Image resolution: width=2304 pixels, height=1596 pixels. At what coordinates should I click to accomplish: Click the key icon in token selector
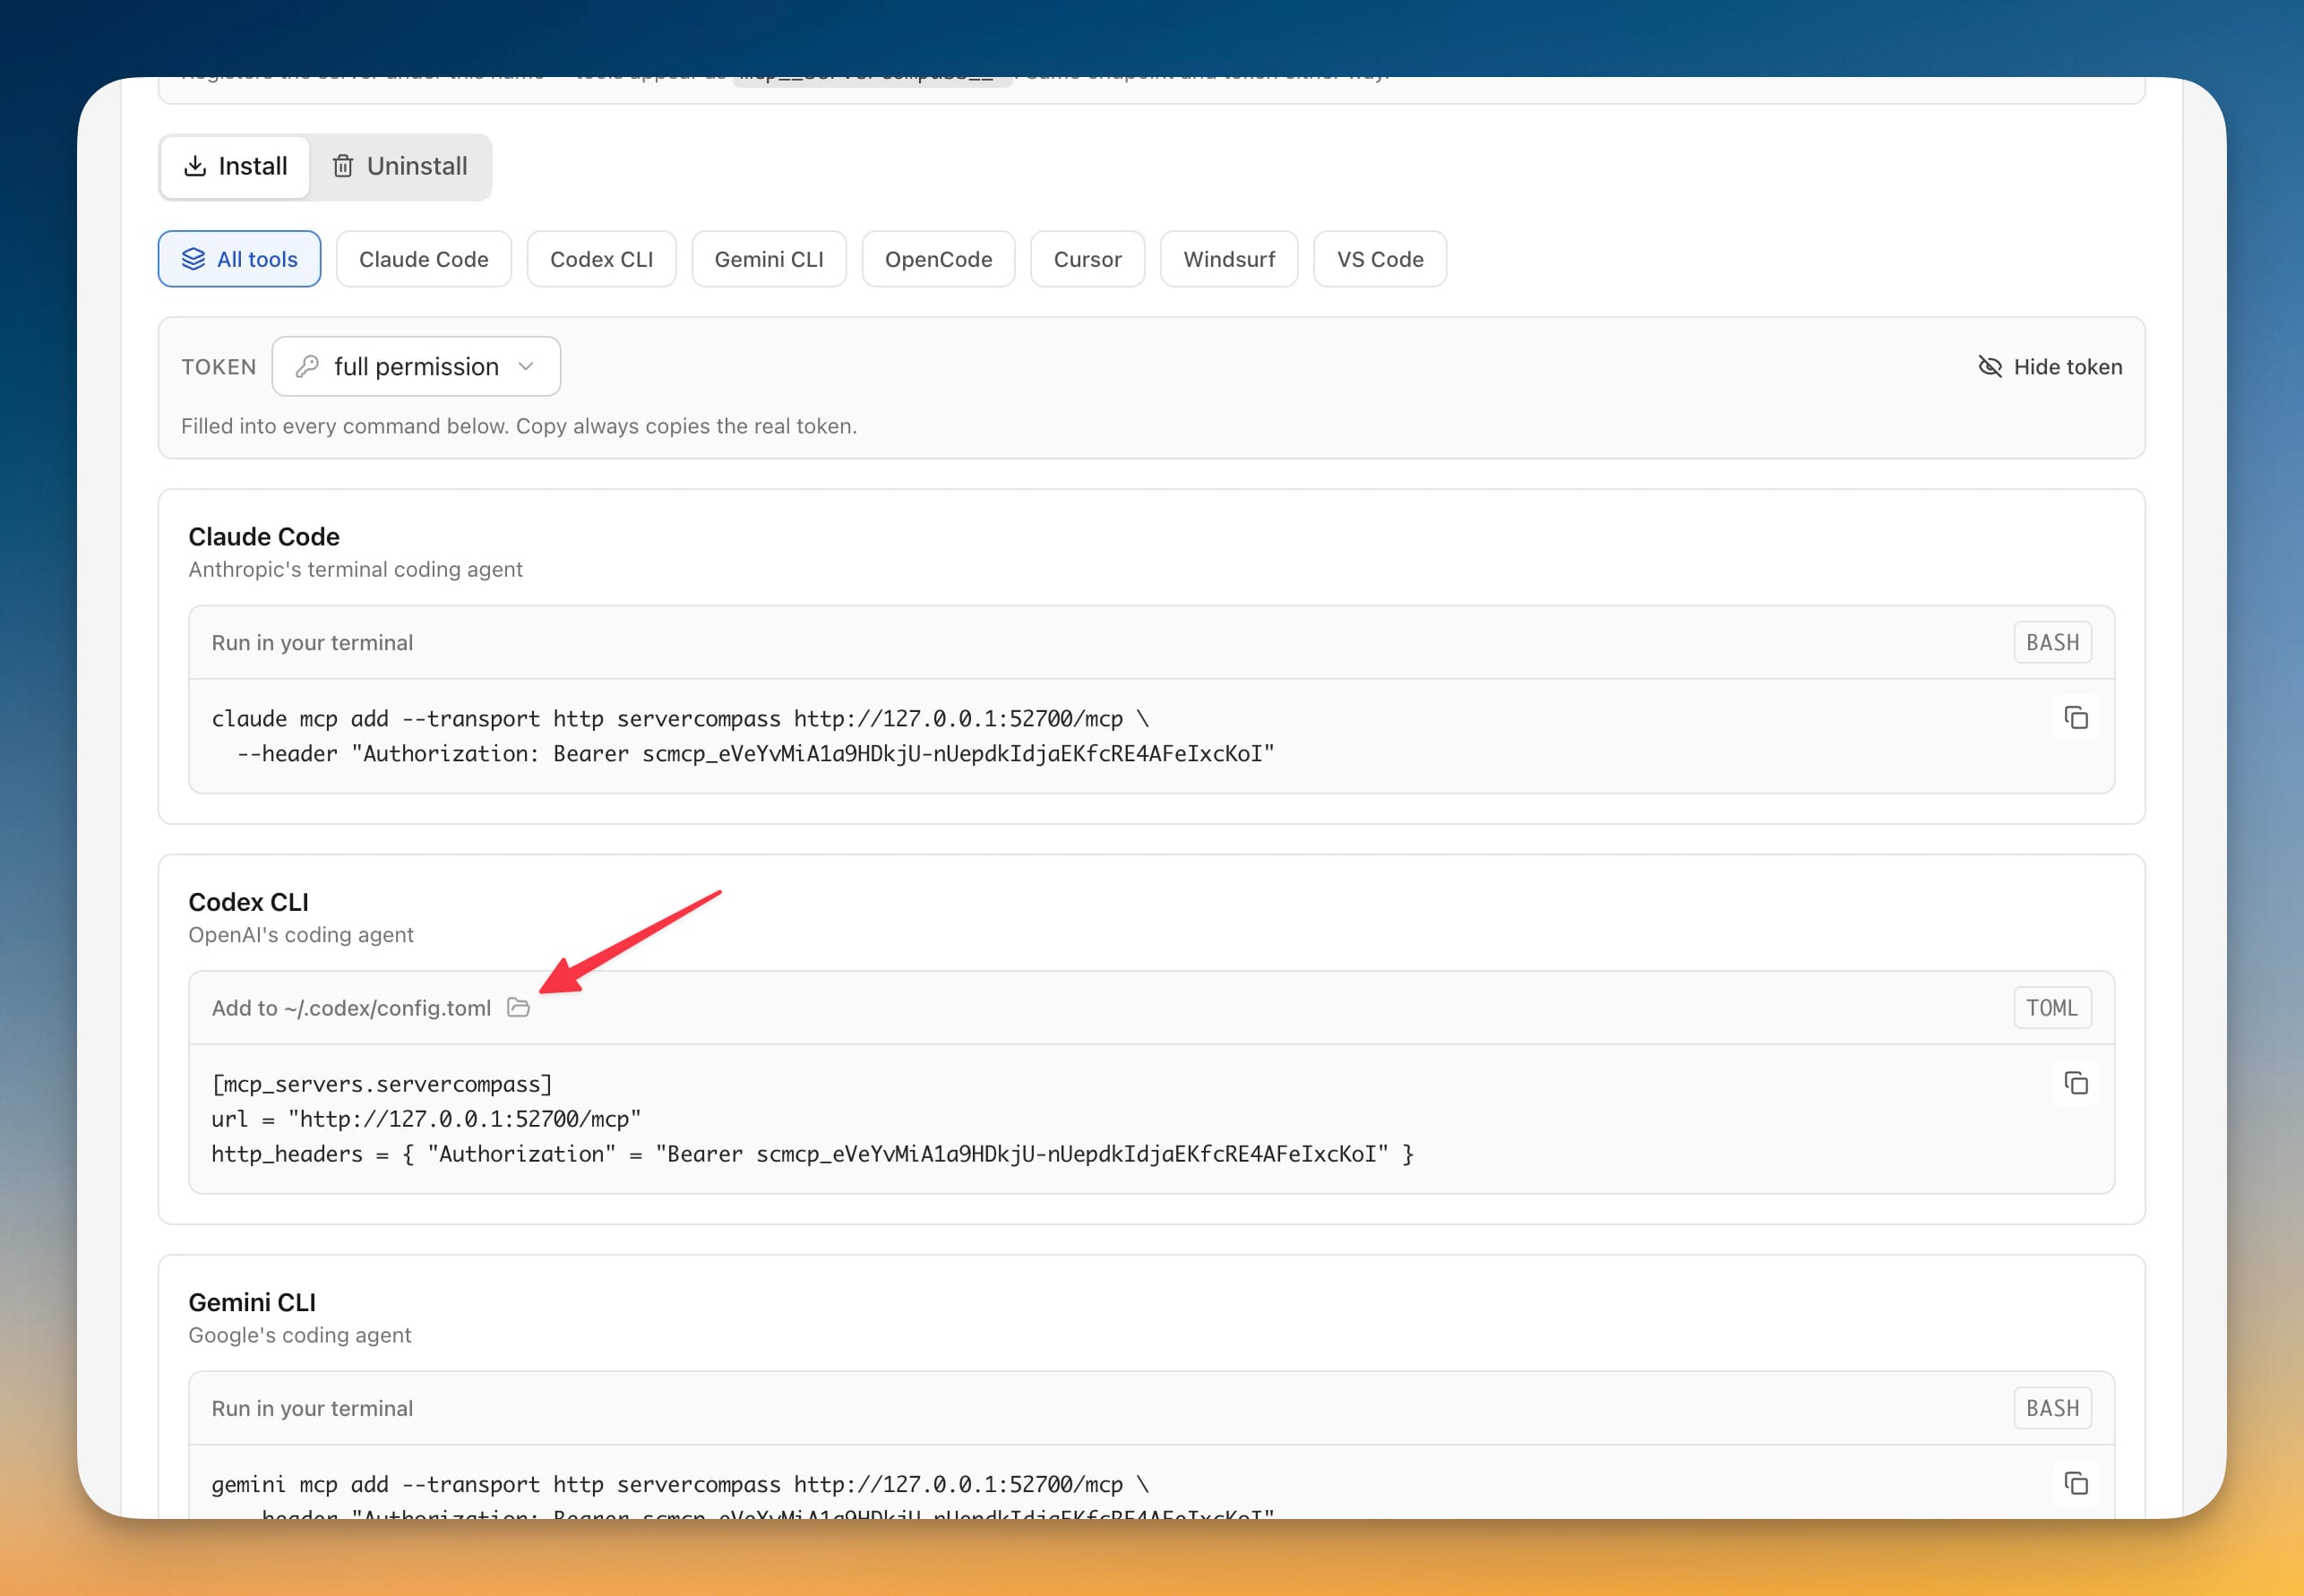pyautogui.click(x=307, y=366)
